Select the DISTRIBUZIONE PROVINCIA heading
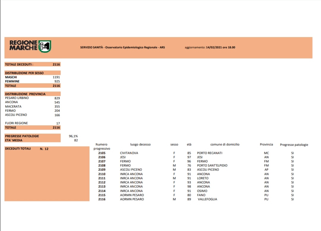 (25, 94)
